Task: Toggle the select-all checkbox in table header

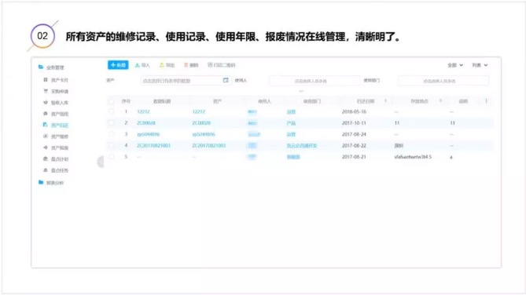Action: click(112, 101)
